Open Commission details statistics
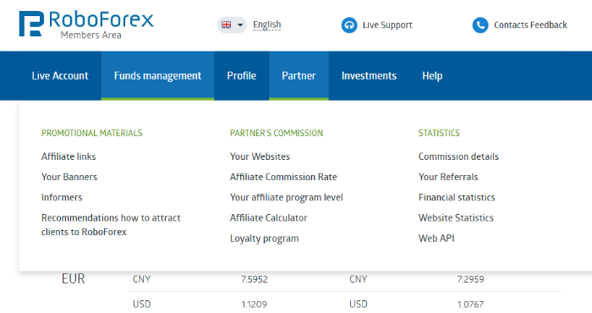This screenshot has height=313, width=592. click(458, 156)
